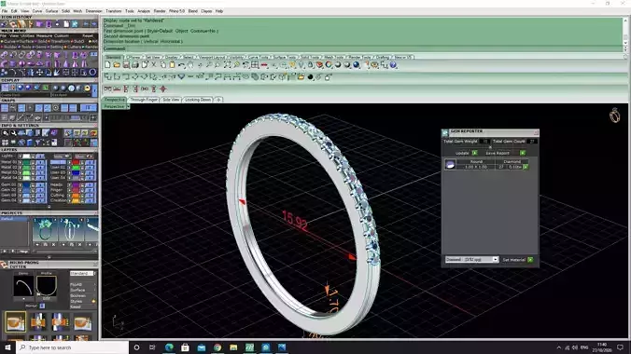The image size is (631, 354).
Task: Click the Gem 01 blue color swatch
Action: [x=26, y=184]
